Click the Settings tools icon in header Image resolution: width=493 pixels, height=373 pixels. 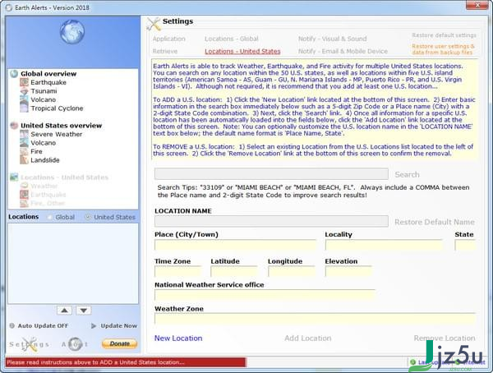click(x=154, y=24)
